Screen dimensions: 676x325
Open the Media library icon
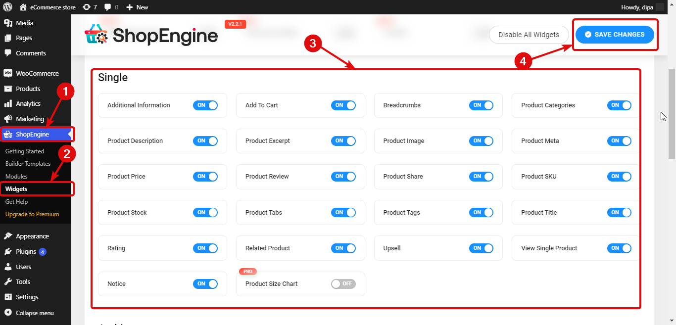[x=9, y=22]
